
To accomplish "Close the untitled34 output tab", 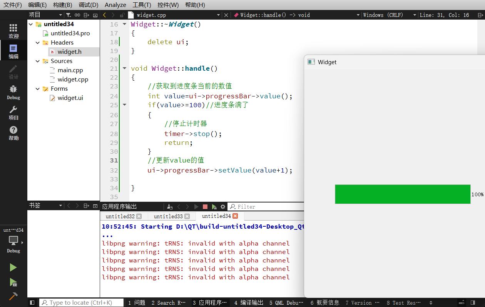I will point(236,216).
